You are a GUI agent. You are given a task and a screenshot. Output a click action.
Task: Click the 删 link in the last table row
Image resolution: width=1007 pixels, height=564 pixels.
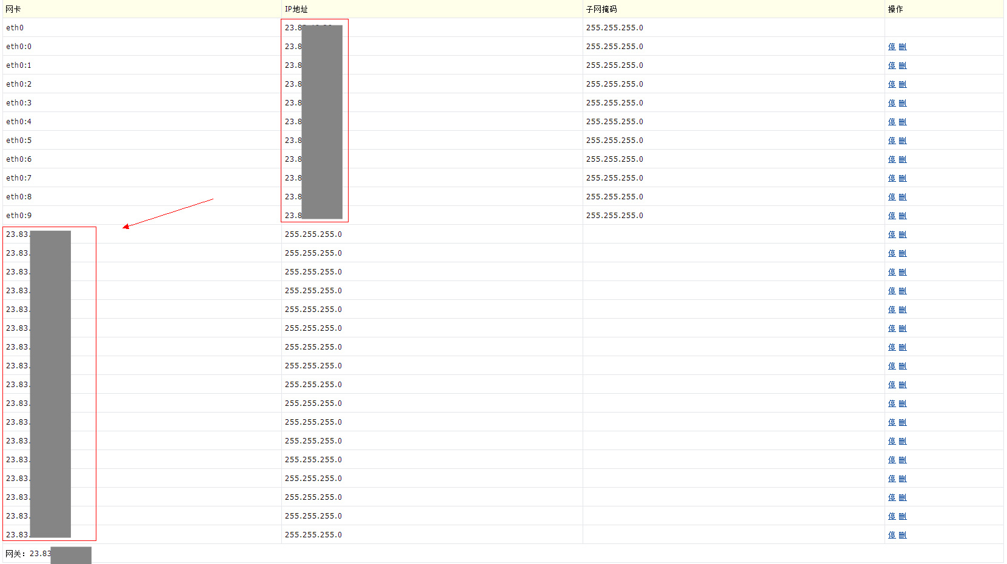click(902, 535)
